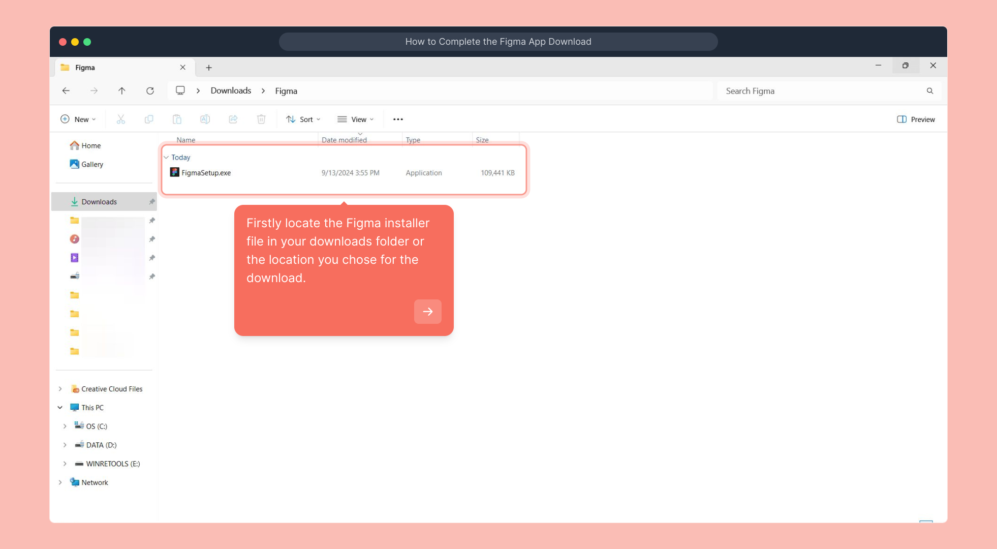
Task: Open the New item menu button
Action: [x=78, y=119]
